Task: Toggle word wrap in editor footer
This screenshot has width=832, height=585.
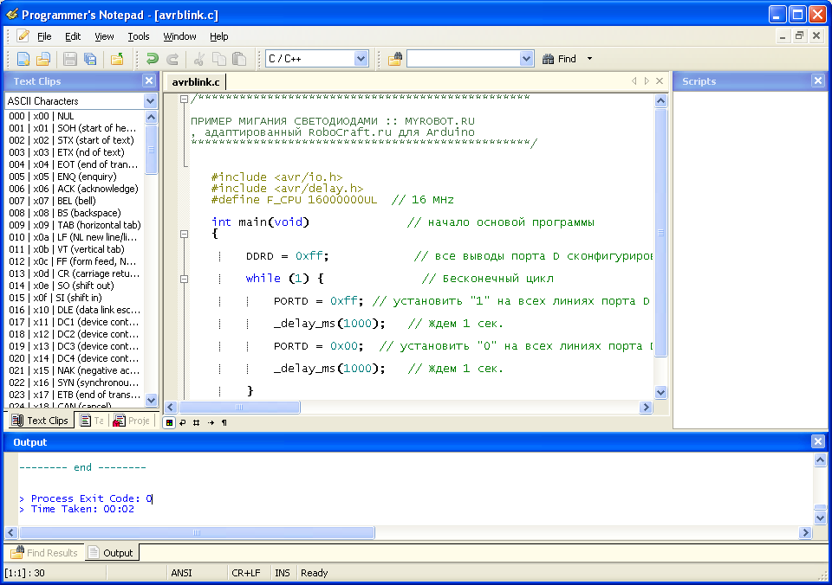Action: click(183, 422)
